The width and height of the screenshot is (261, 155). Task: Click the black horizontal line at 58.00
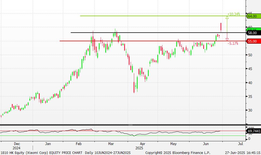(158, 33)
